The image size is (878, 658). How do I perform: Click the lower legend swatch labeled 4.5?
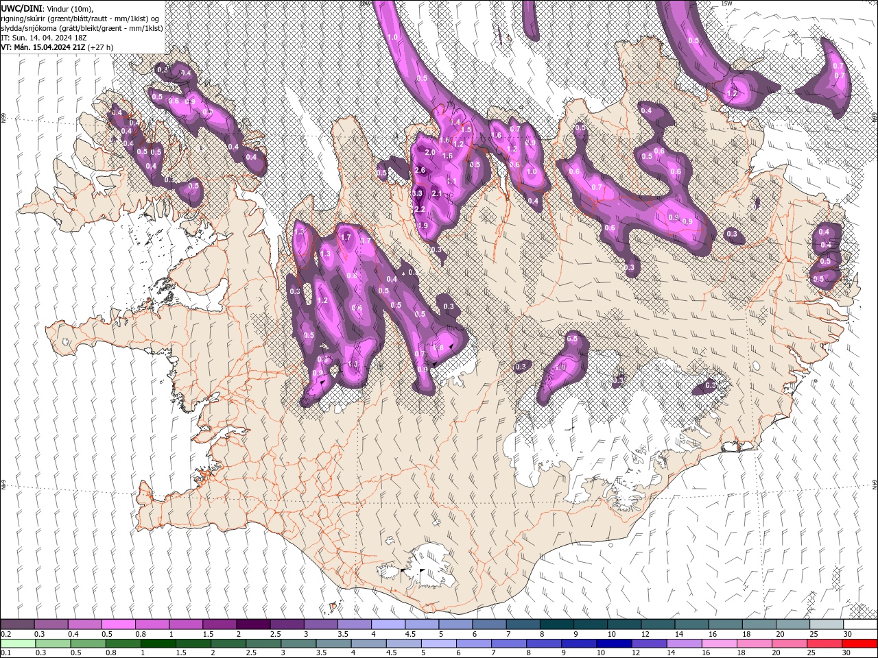tap(403, 644)
